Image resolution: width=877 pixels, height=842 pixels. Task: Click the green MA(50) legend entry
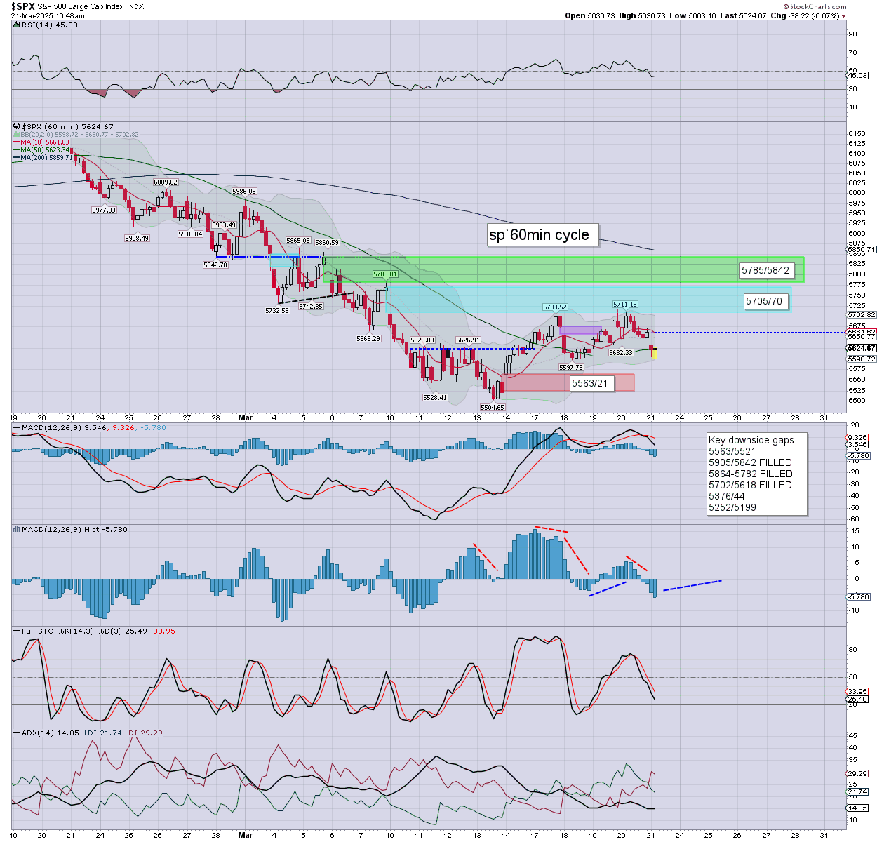43,150
